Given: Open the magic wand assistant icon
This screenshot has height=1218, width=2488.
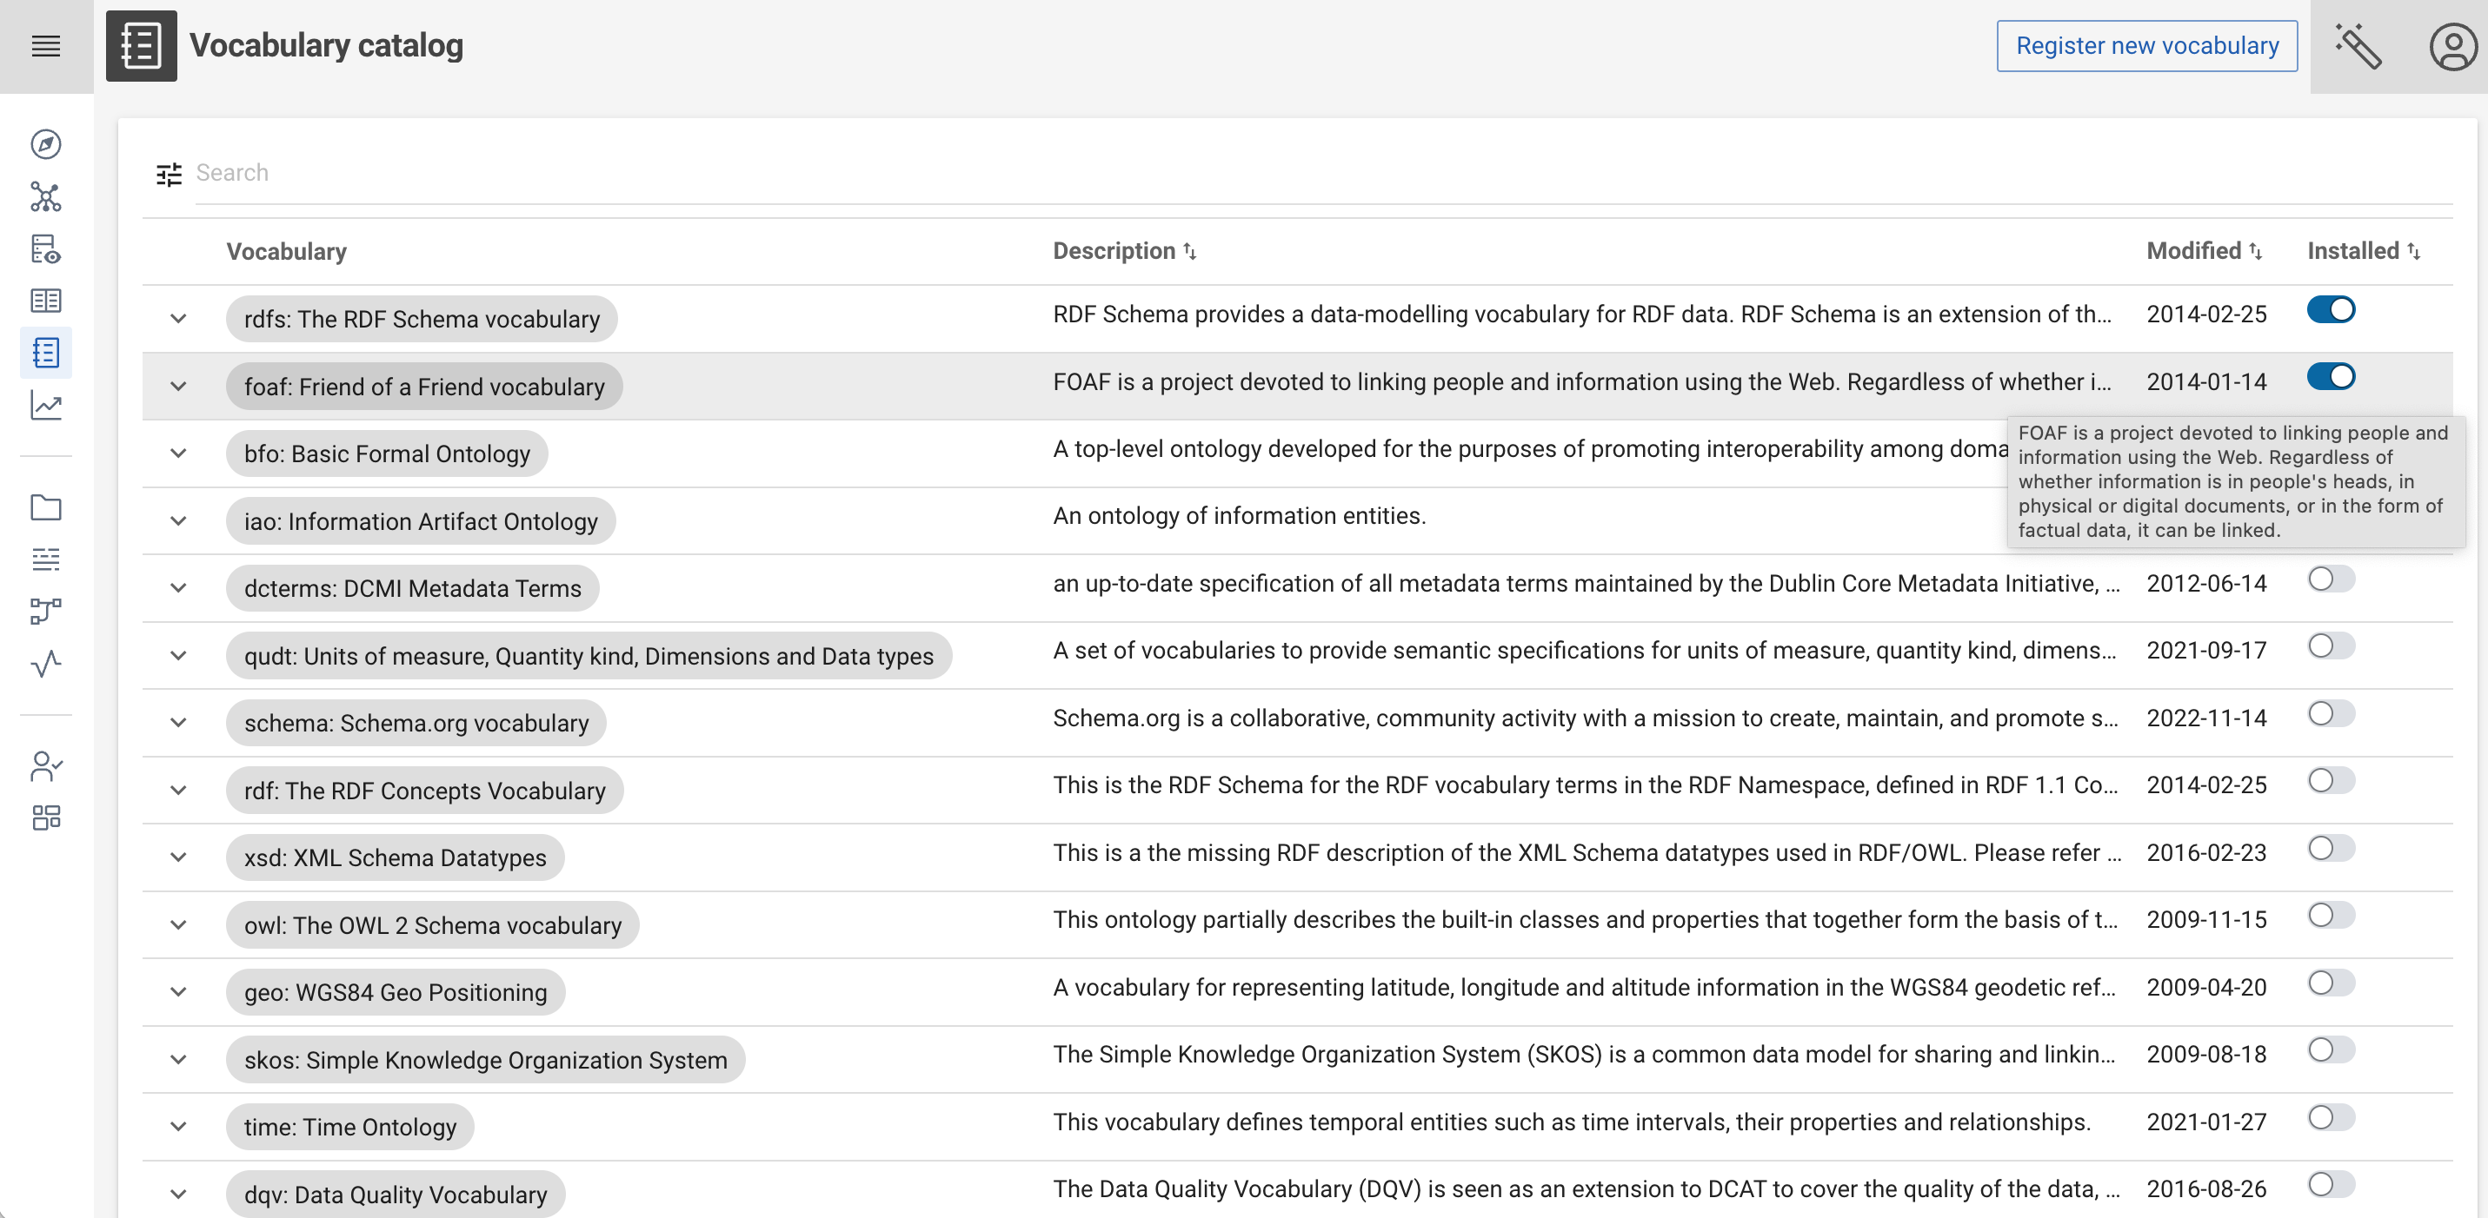Looking at the screenshot, I should (x=2358, y=45).
